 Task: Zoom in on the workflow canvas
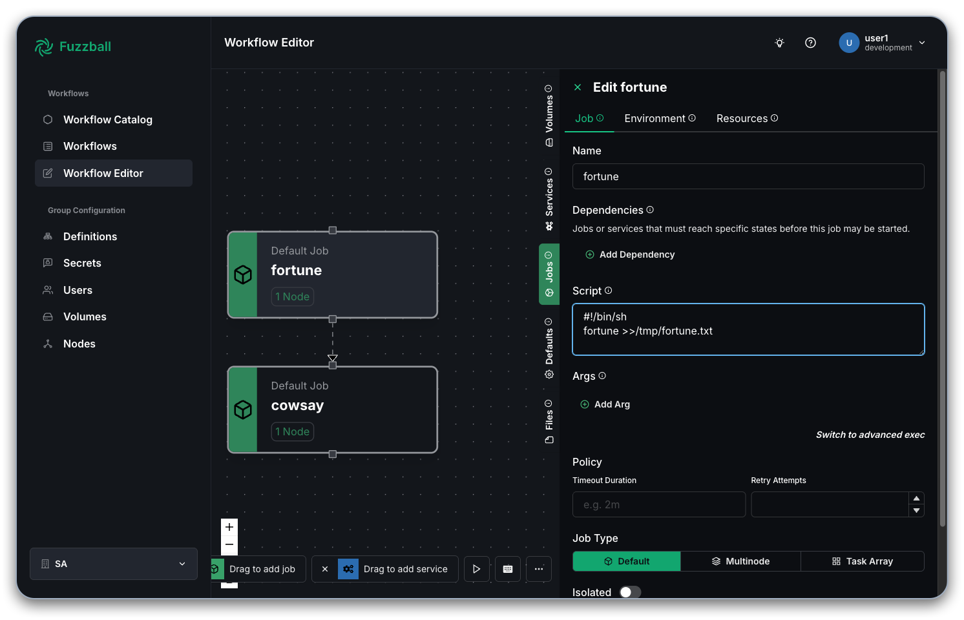tap(229, 527)
